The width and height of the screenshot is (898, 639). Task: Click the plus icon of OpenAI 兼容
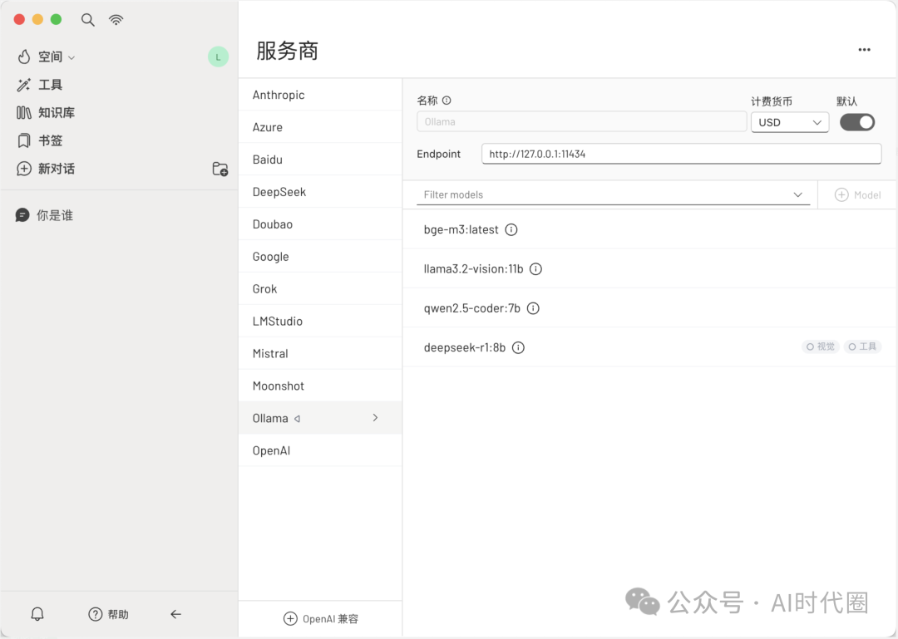[x=290, y=619]
